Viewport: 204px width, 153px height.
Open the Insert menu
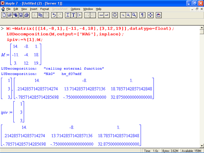coord(33,9)
